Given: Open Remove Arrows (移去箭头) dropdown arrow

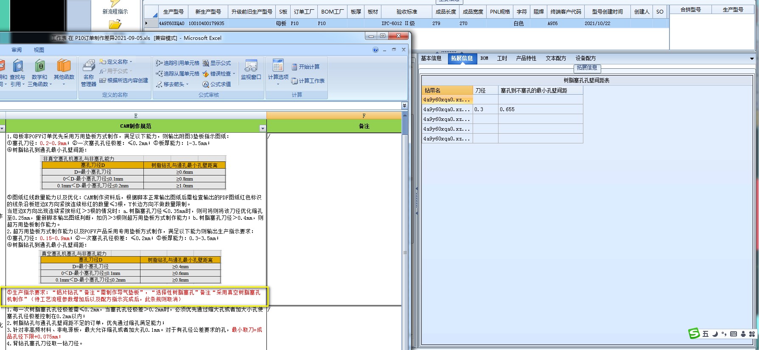Looking at the screenshot, I should pyautogui.click(x=187, y=84).
